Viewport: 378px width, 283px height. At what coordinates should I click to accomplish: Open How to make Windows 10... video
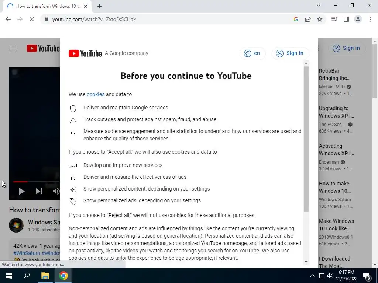click(x=335, y=187)
